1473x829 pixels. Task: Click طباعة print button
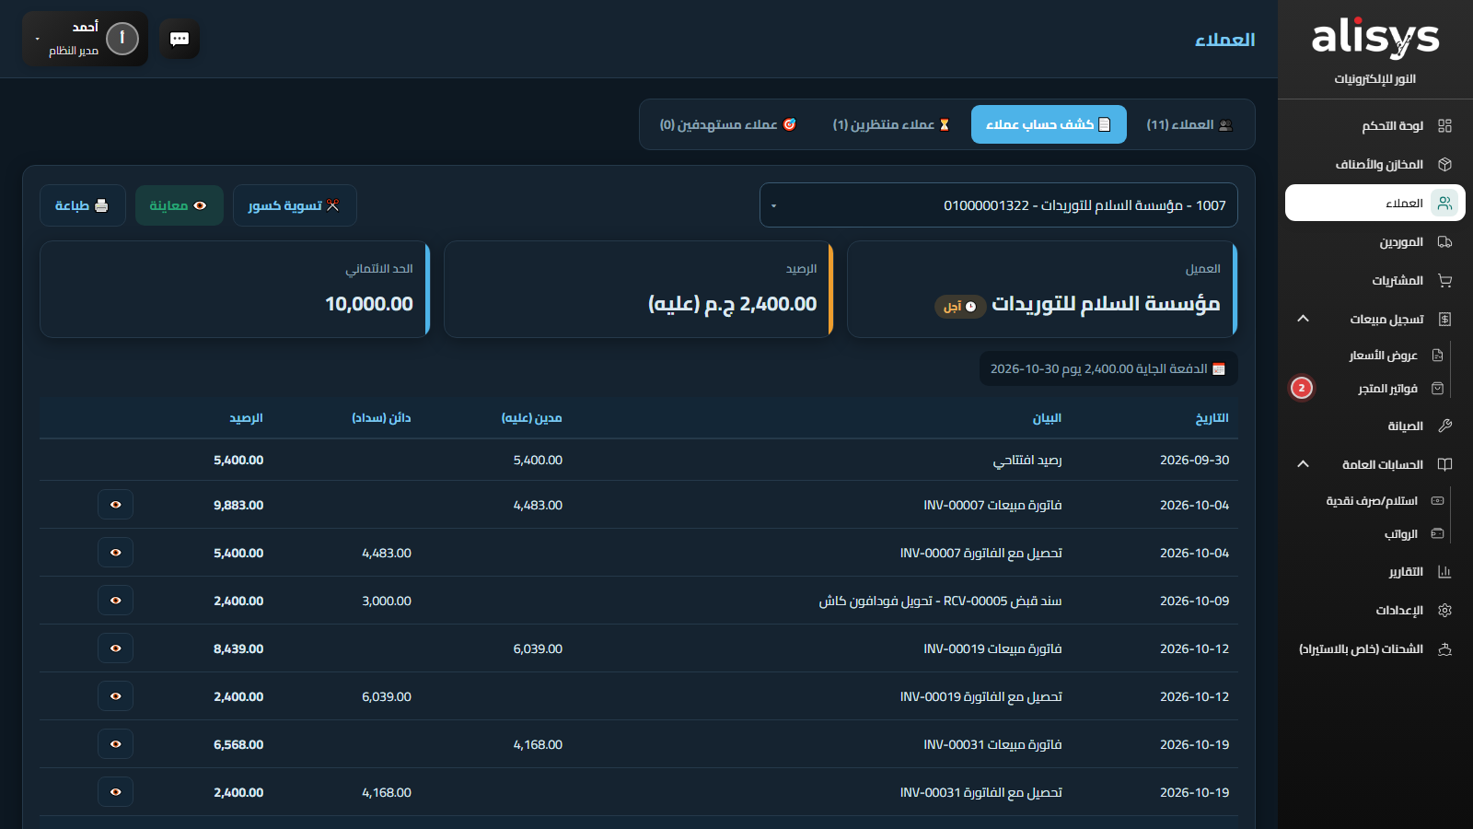pyautogui.click(x=82, y=205)
